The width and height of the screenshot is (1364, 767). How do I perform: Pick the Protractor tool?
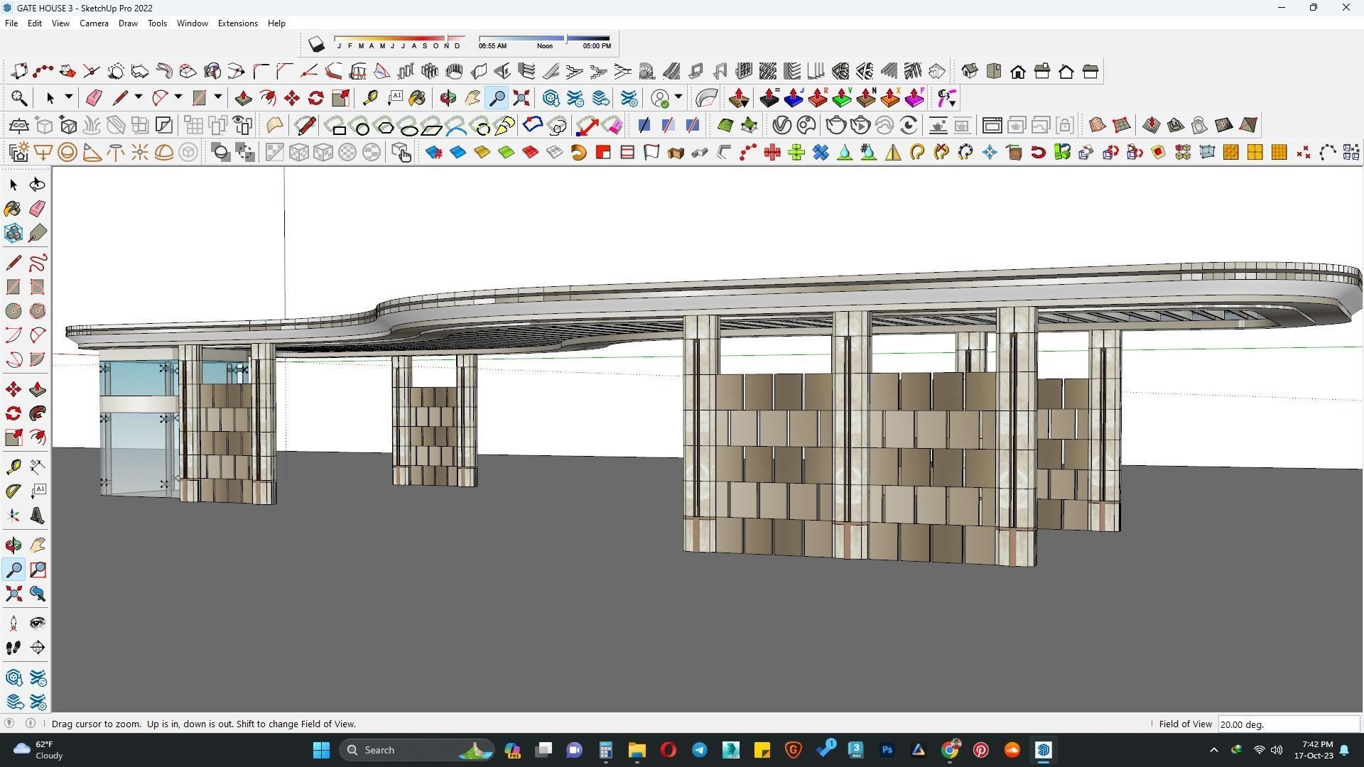pos(13,491)
